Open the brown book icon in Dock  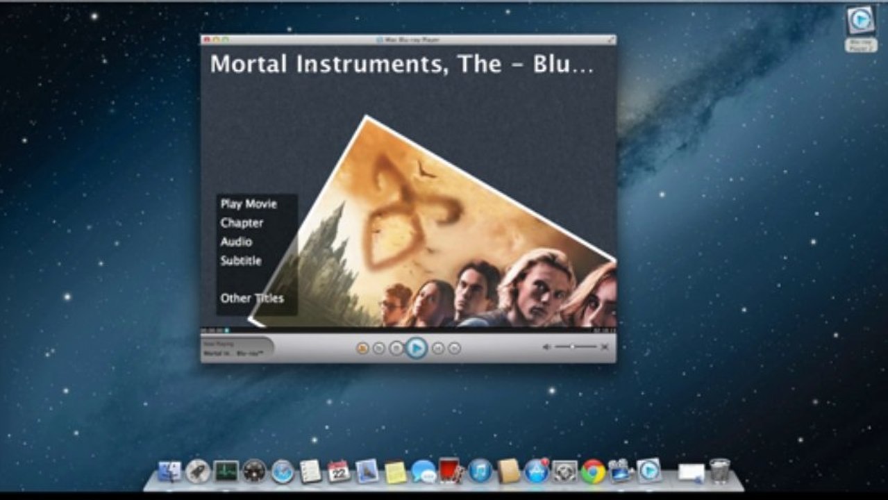[508, 471]
